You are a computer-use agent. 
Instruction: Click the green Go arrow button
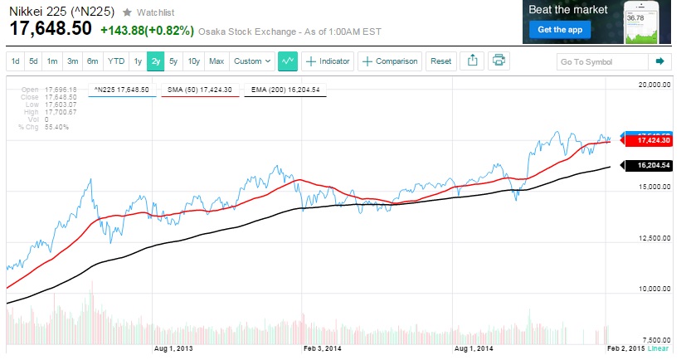tap(660, 61)
